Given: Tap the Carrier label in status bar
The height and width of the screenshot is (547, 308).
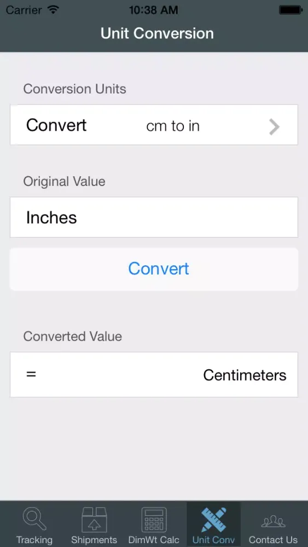Looking at the screenshot, I should (25, 10).
